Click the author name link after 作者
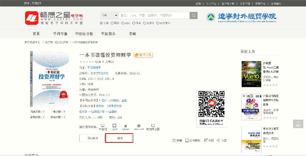The height and width of the screenshot is (156, 306). [94, 68]
